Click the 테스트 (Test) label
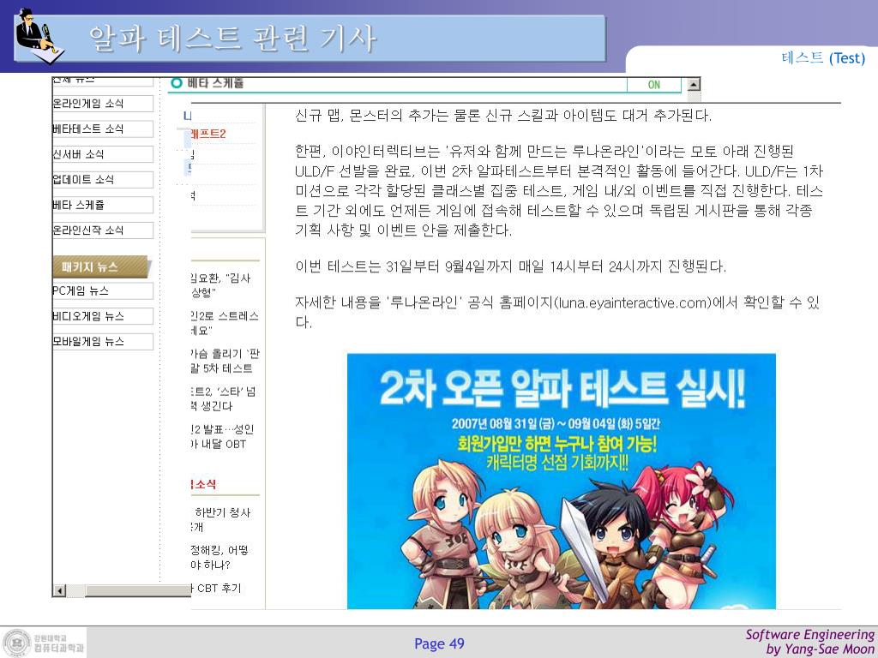878x658 pixels. coord(823,57)
